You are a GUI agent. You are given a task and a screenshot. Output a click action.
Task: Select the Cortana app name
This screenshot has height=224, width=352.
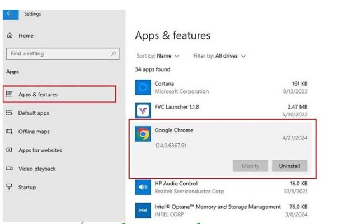coord(165,83)
